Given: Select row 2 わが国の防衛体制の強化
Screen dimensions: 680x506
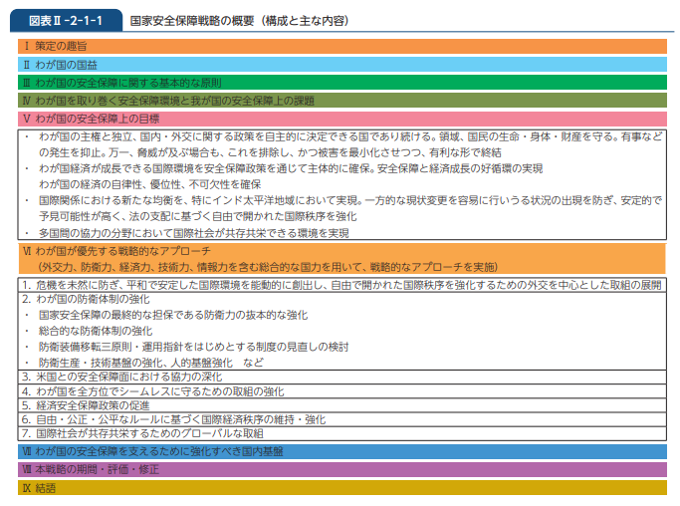Looking at the screenshot, I should click(x=100, y=299).
